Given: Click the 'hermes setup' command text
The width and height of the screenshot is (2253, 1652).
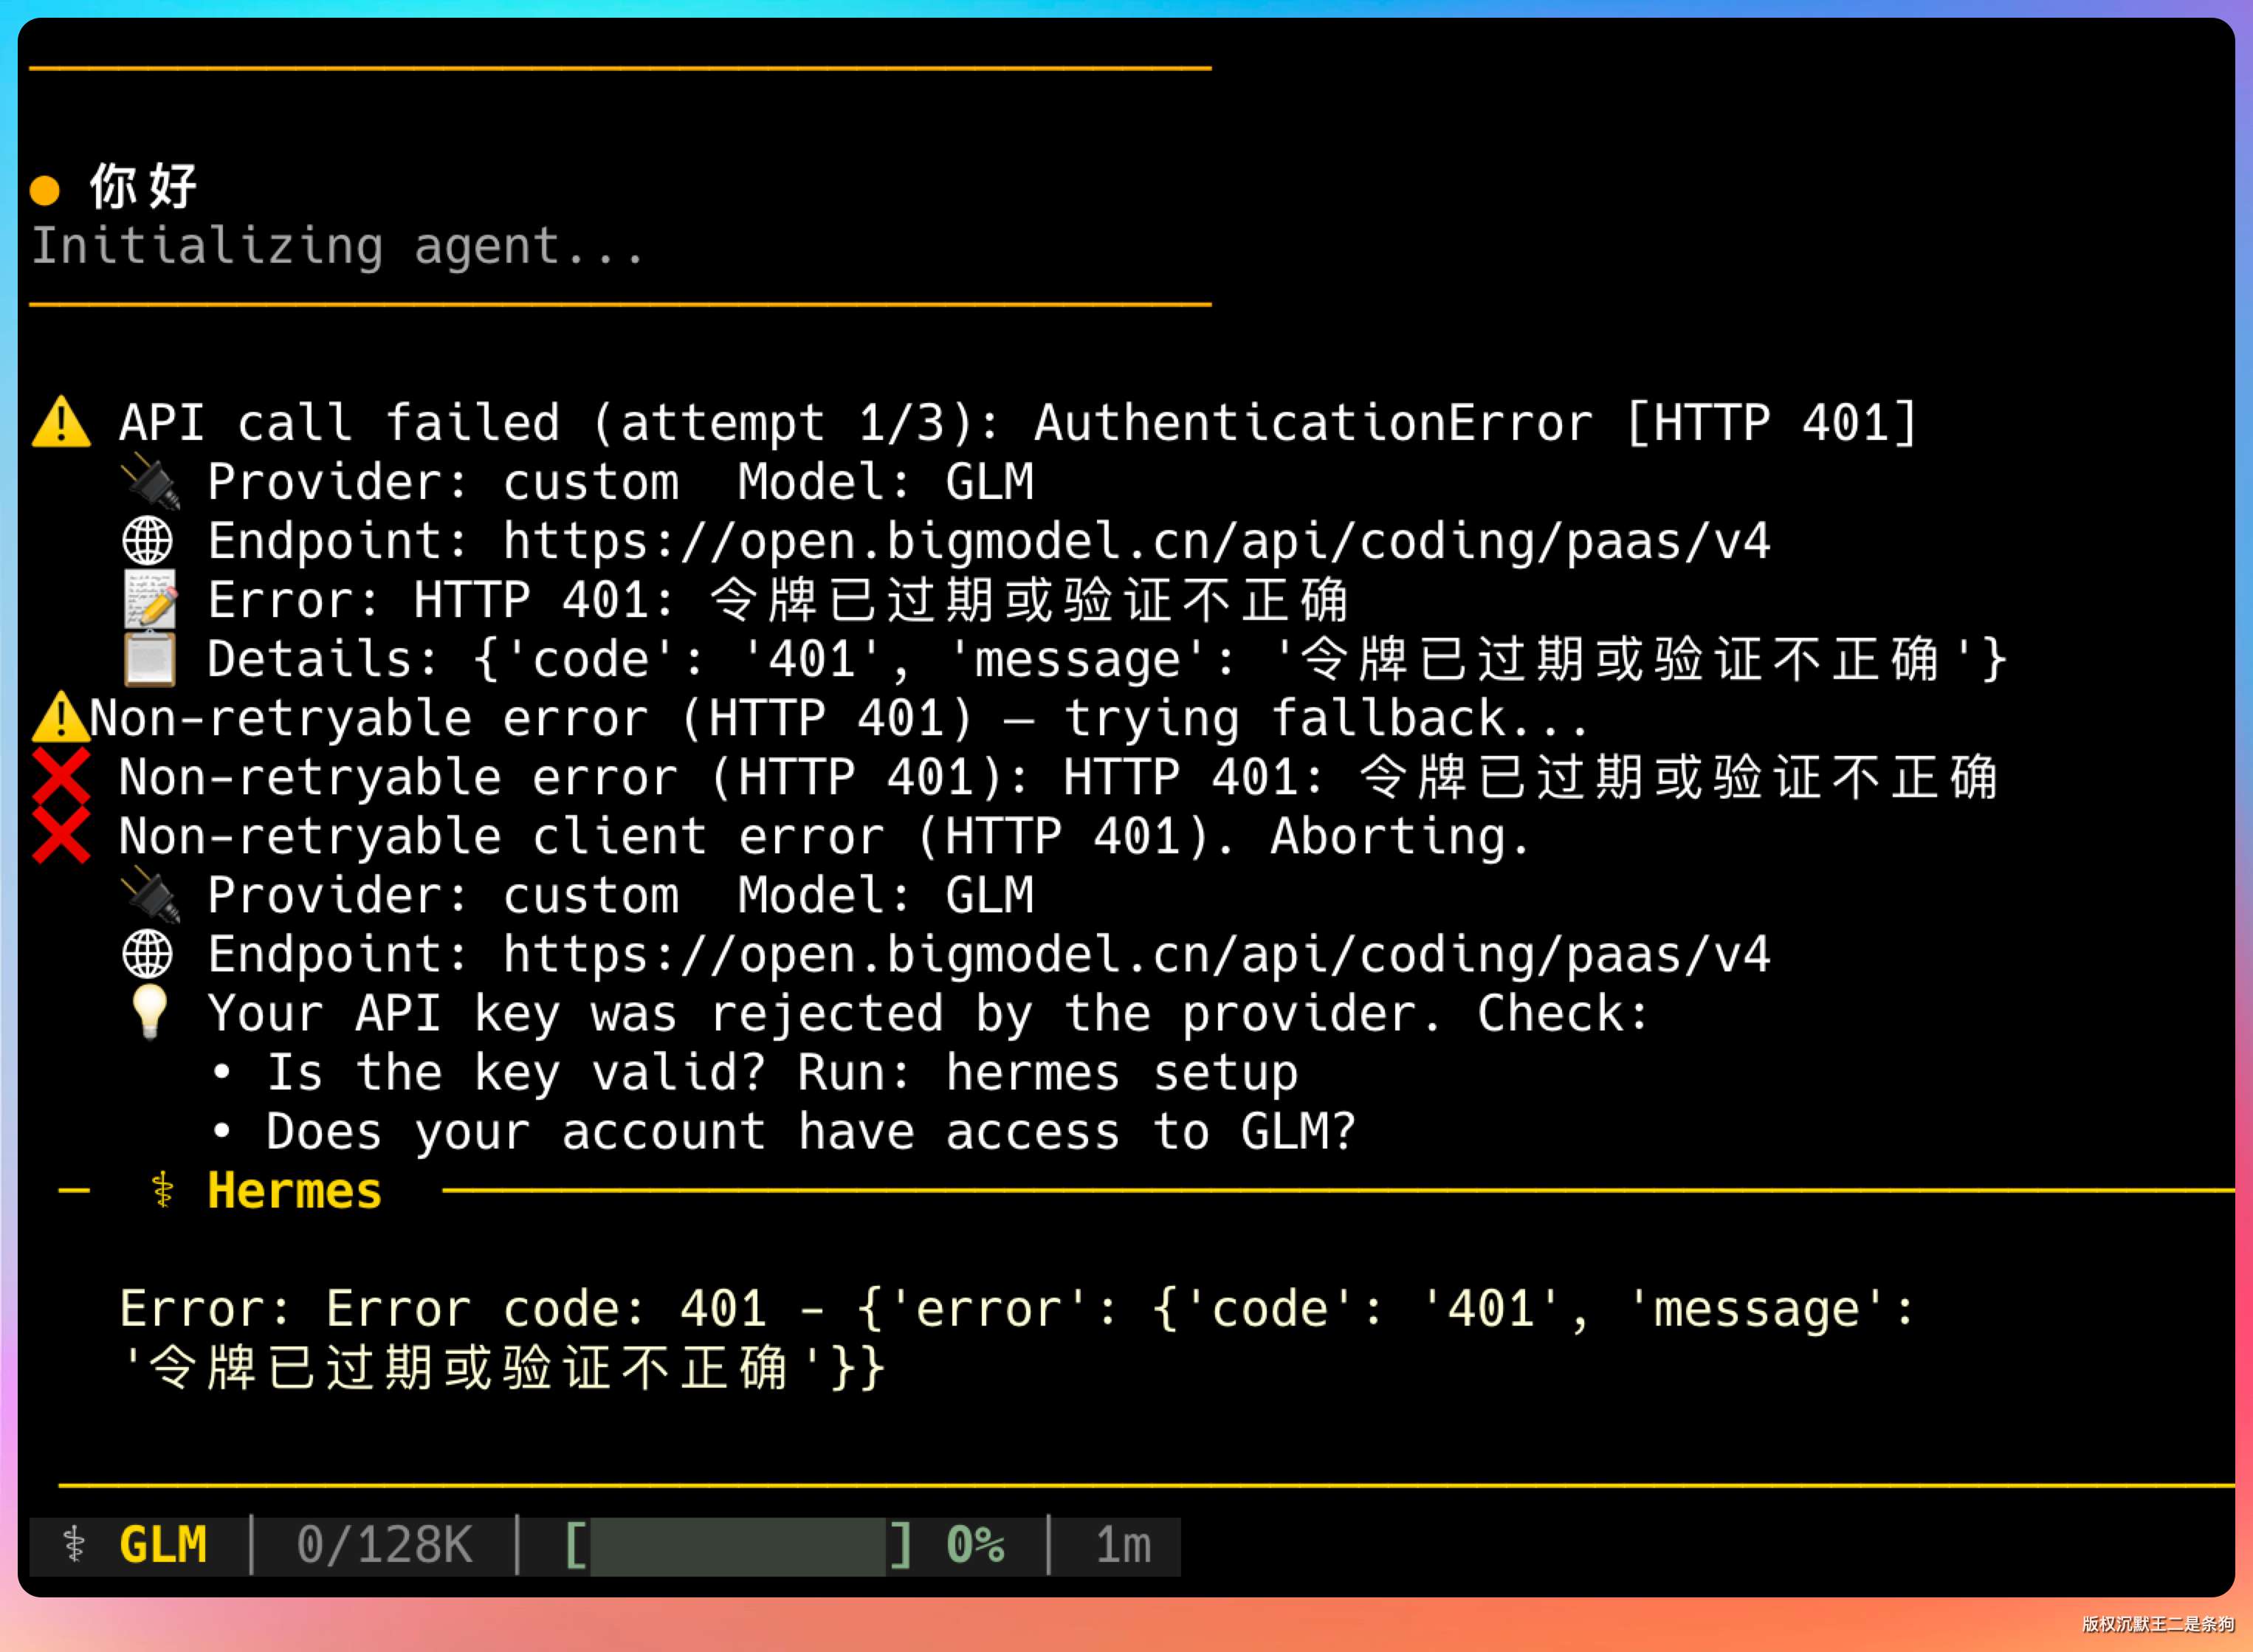Looking at the screenshot, I should point(1122,1073).
